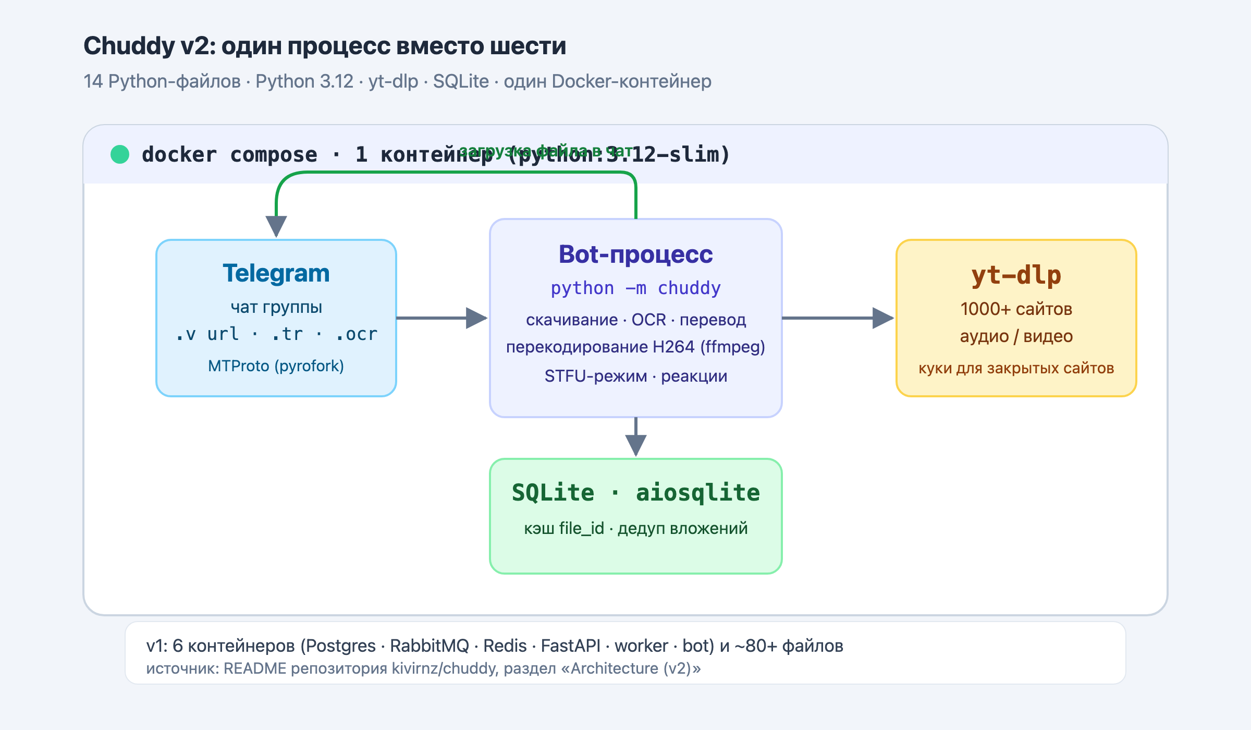Click the 'источник: README репозитория kivirnz/chuddy' line
Screen dimensions: 1251x730
click(424, 668)
